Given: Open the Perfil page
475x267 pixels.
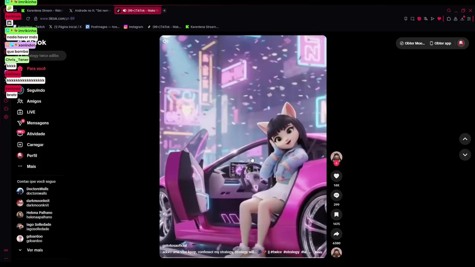Looking at the screenshot, I should tap(32, 155).
